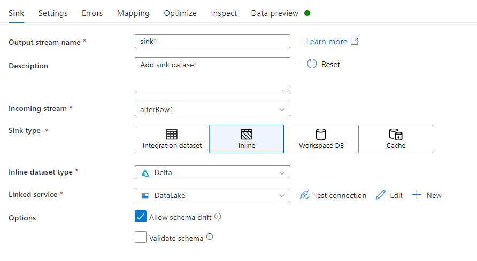
Task: Click the Test connection plug icon
Action: pos(305,195)
